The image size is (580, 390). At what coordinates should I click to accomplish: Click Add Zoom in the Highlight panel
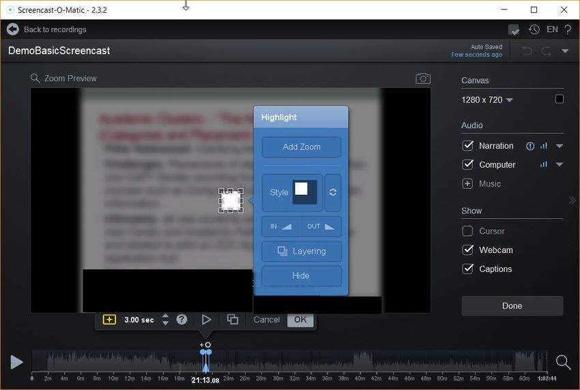coord(302,147)
